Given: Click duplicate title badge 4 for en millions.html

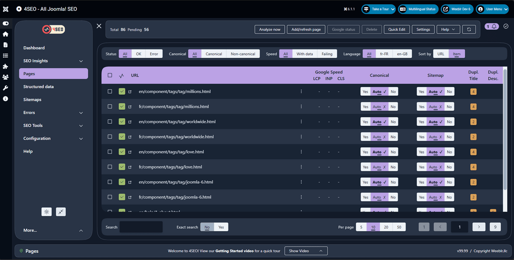Looking at the screenshot, I should coord(473,92).
